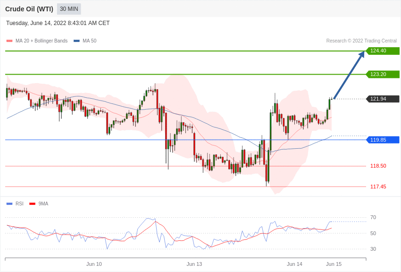Click the MA 50 legend label
This screenshot has height=272, width=401.
90,41
